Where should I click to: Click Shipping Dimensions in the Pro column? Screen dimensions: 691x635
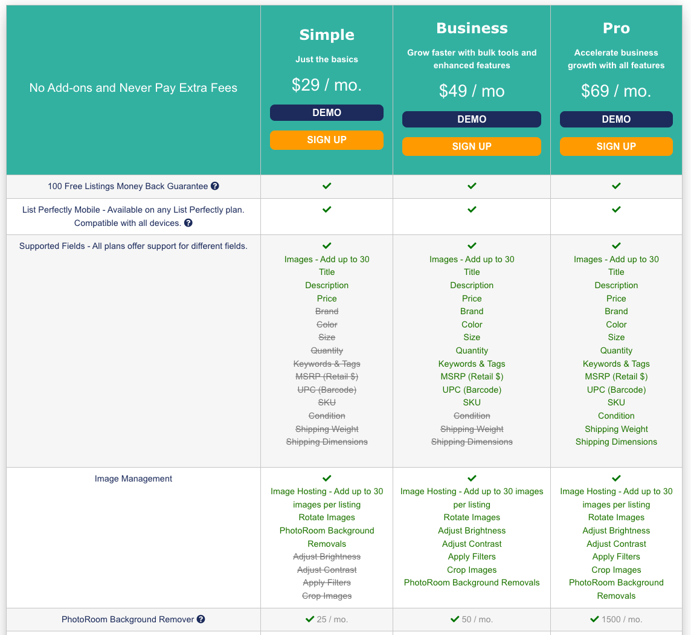(x=616, y=442)
